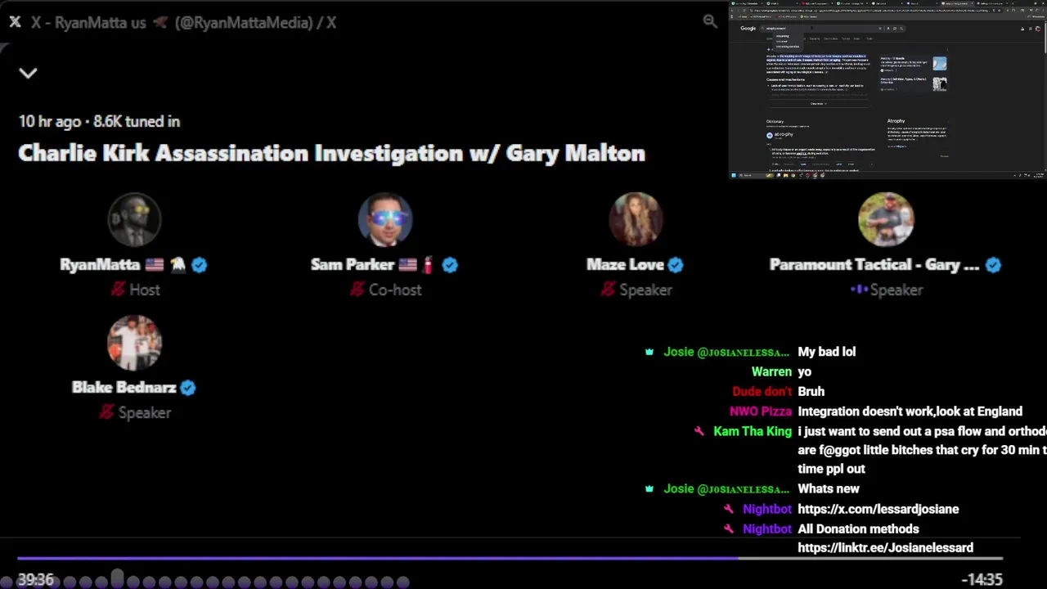Screen dimensions: 1047x589
Task: Click chat username Kam Tha King
Action: pos(753,432)
